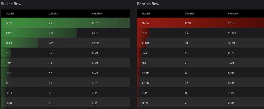The width and height of the screenshot is (264, 109).
Task: Open the DELL ticker entry
Action: (x=9, y=73)
